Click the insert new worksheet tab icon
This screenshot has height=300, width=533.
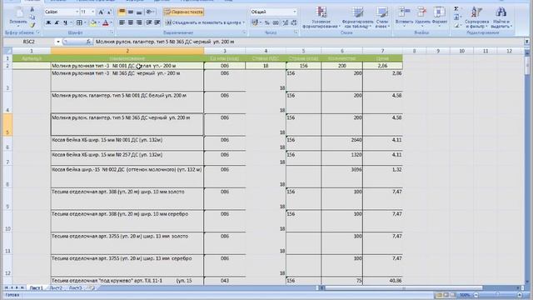[x=91, y=288]
